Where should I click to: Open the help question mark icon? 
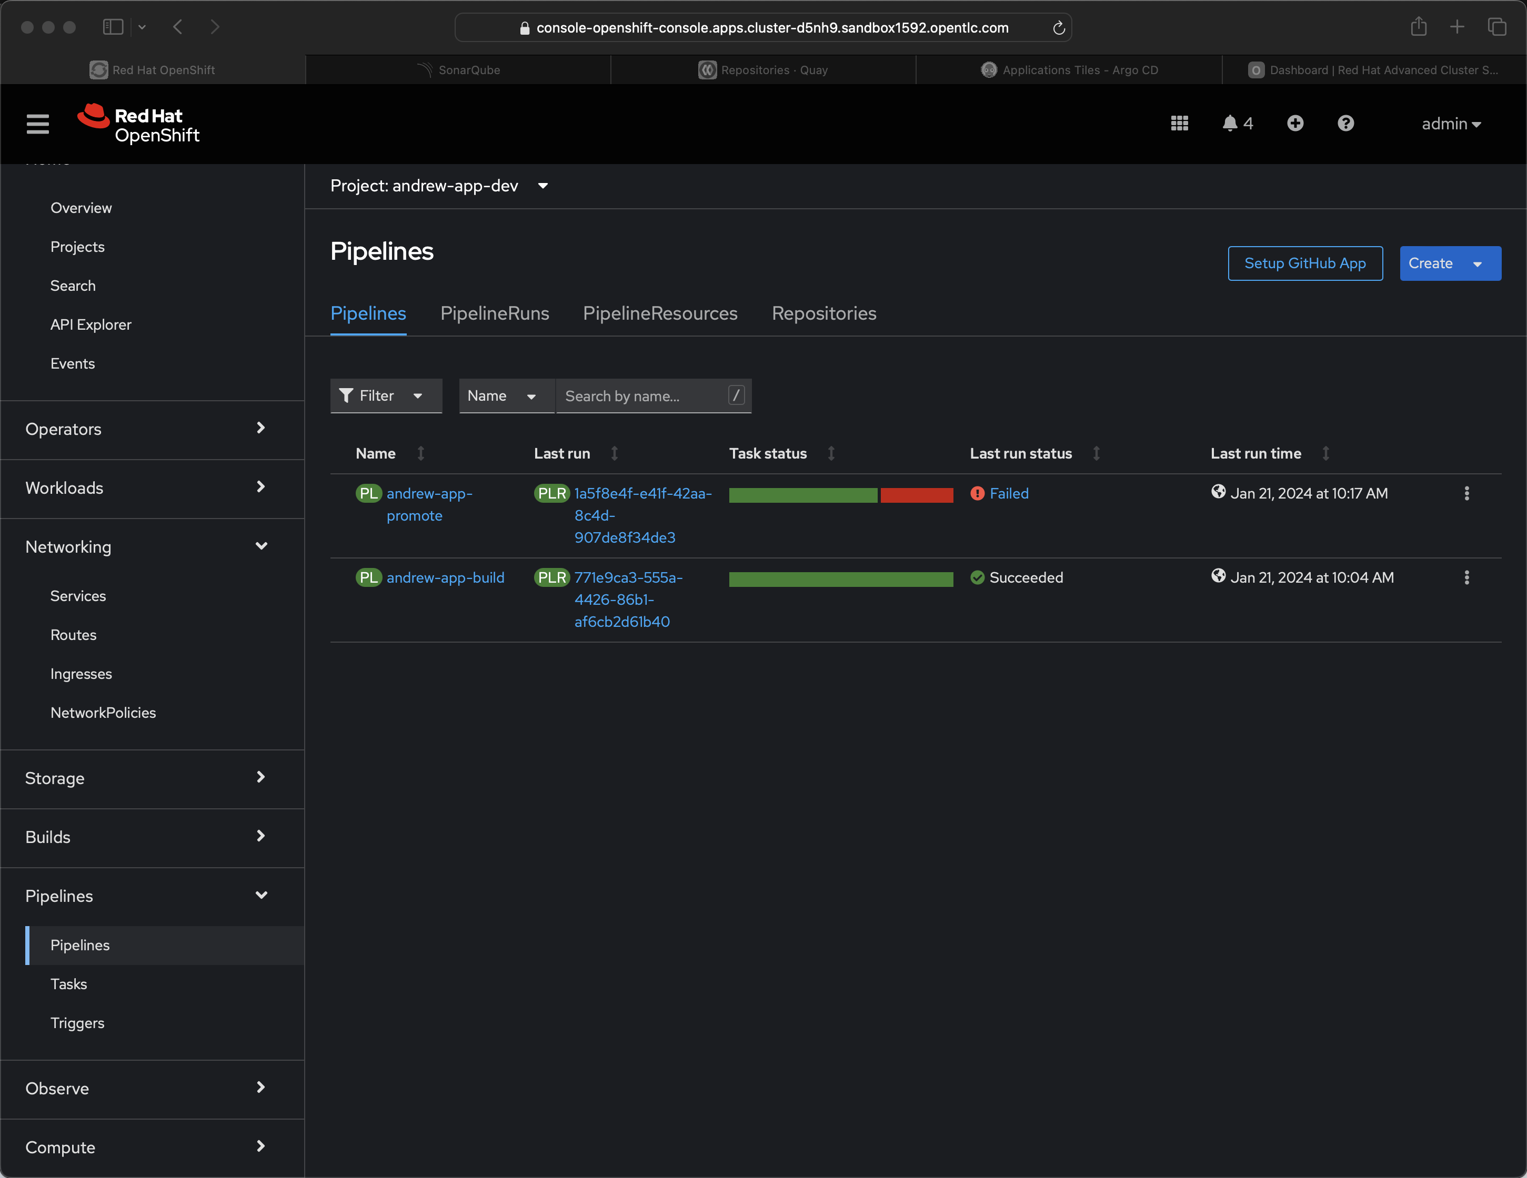tap(1345, 124)
